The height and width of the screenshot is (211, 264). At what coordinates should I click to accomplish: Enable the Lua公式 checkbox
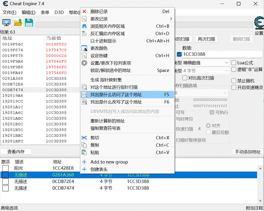pyautogui.click(x=234, y=63)
